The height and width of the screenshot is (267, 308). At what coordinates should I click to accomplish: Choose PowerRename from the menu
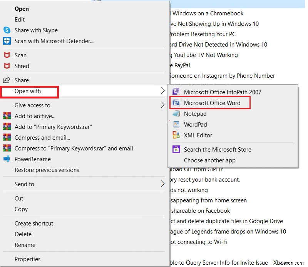click(84, 159)
